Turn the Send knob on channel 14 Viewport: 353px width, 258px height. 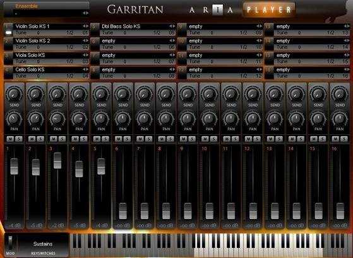(x=296, y=94)
